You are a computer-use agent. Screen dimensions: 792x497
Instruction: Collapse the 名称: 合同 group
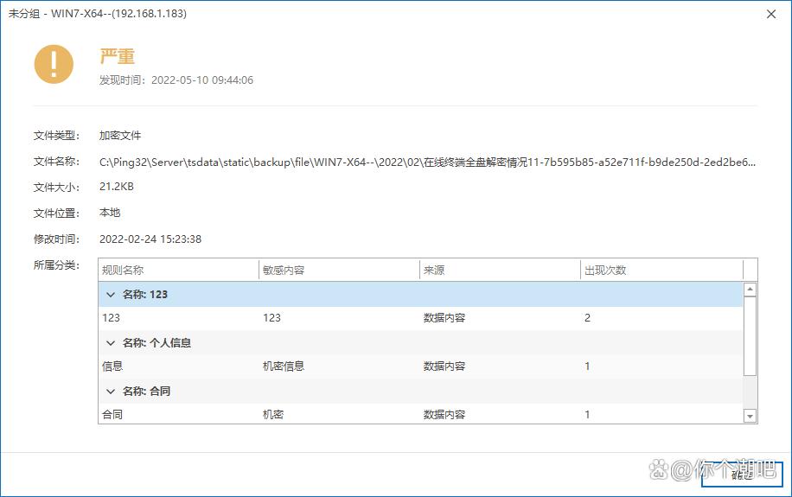[x=111, y=392]
